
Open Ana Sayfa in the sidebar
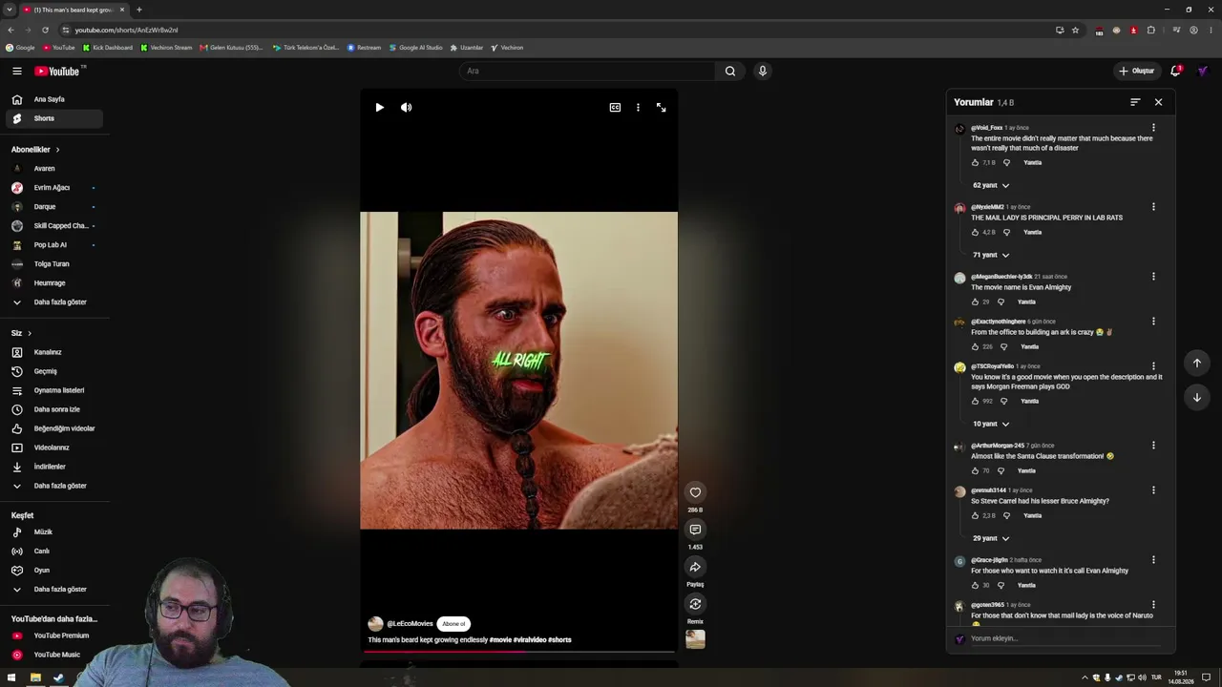(x=56, y=99)
